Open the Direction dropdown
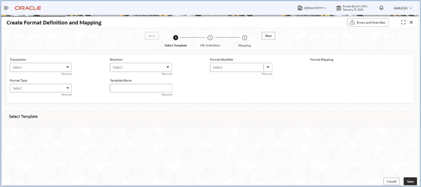The image size is (421, 187). click(141, 67)
